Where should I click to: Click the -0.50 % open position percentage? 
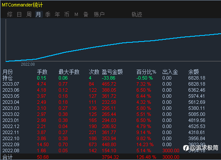coord(144,78)
